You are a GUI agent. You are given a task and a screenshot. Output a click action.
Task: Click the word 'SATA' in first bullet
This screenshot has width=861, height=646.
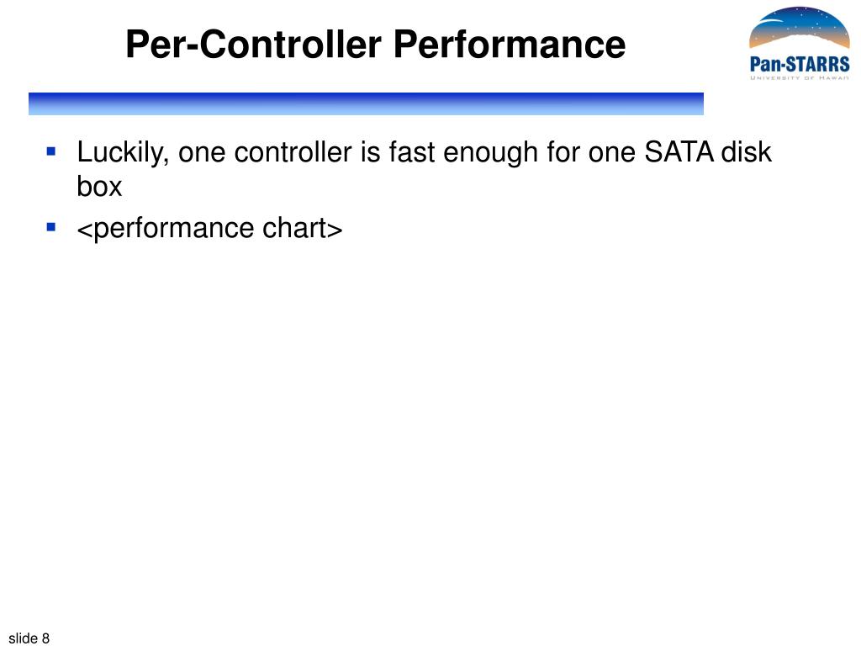pos(679,151)
